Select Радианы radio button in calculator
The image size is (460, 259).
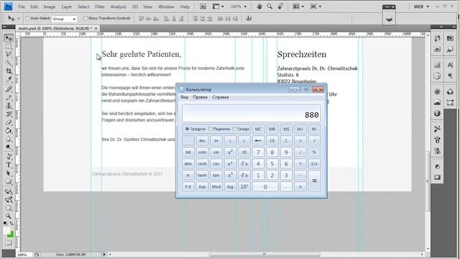pos(211,129)
